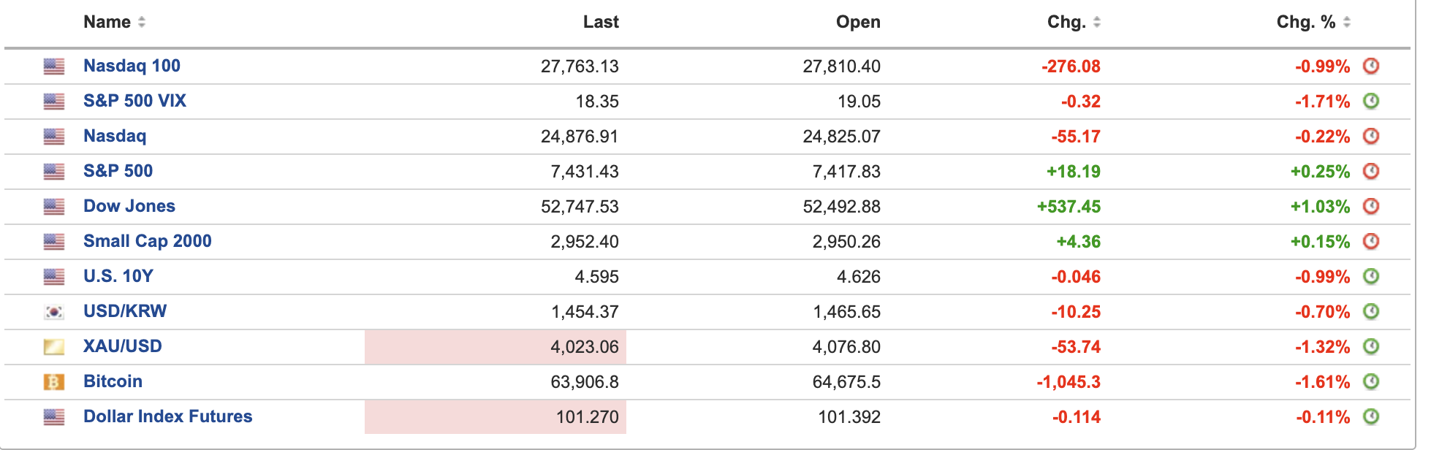The height and width of the screenshot is (450, 1431).
Task: Open the U.S. 10Y yield link
Action: [118, 276]
